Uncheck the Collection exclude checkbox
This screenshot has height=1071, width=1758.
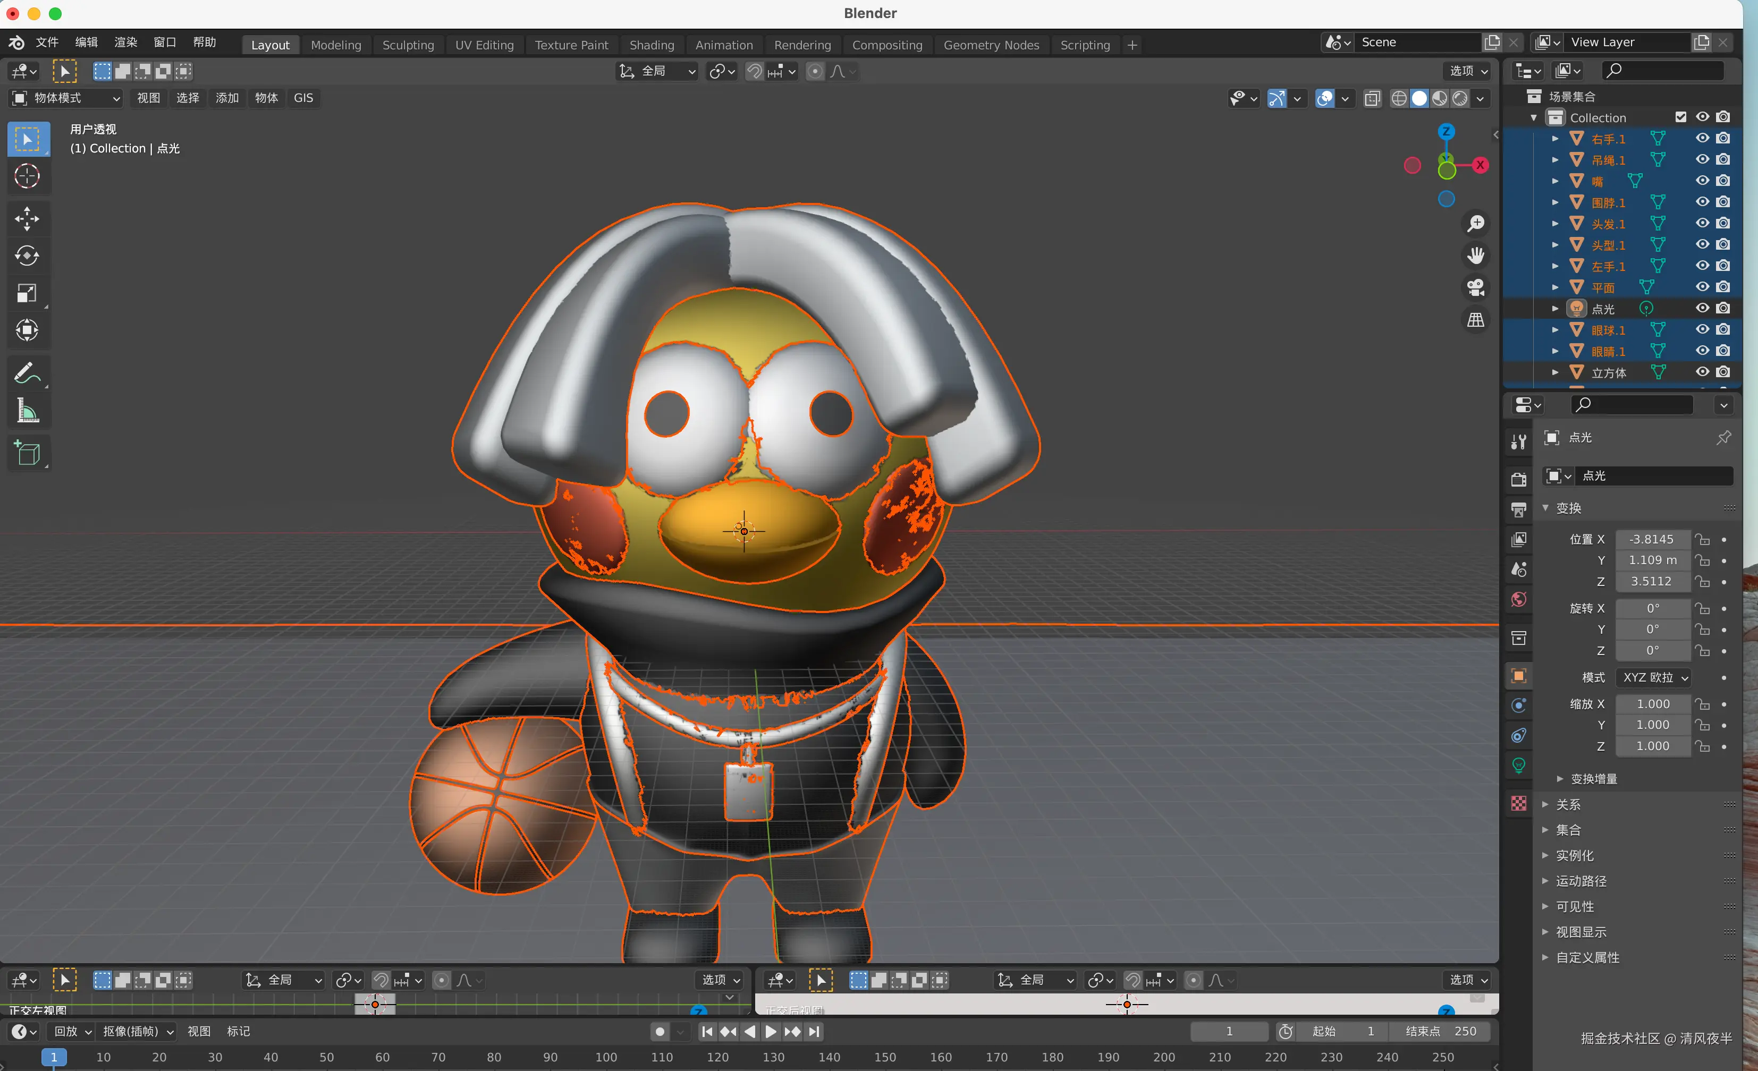pyautogui.click(x=1681, y=117)
